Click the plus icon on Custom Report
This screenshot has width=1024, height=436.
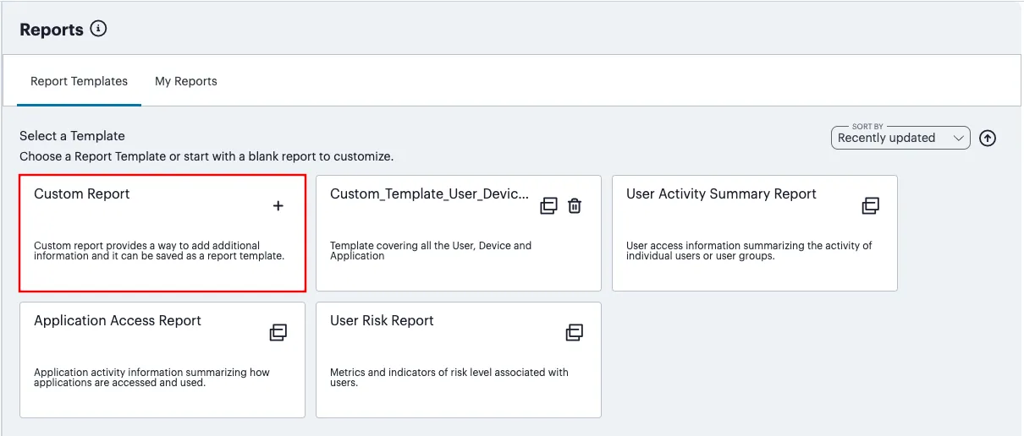(x=278, y=205)
